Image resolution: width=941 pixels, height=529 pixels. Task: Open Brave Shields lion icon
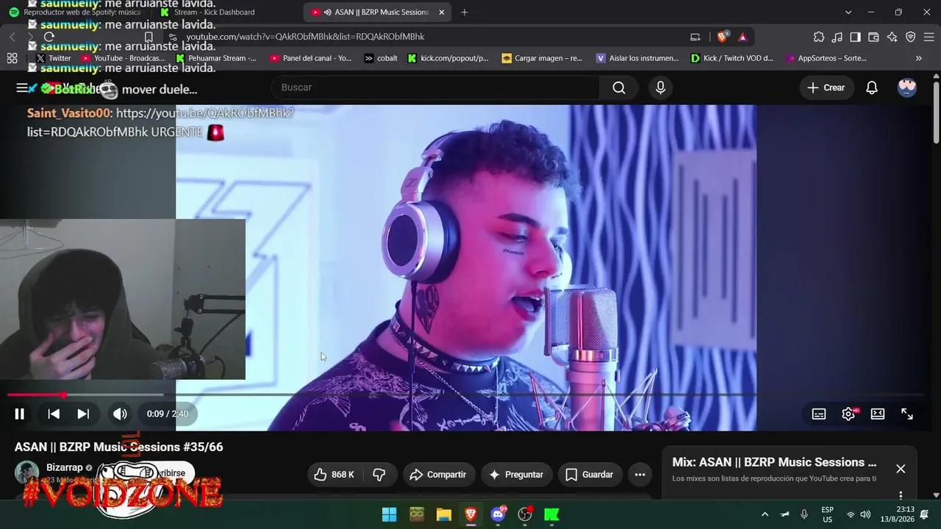pyautogui.click(x=723, y=37)
